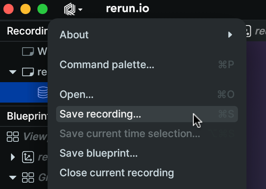The image size is (266, 189).
Task: Select the highlighted recording database icon
Action: pos(42,92)
